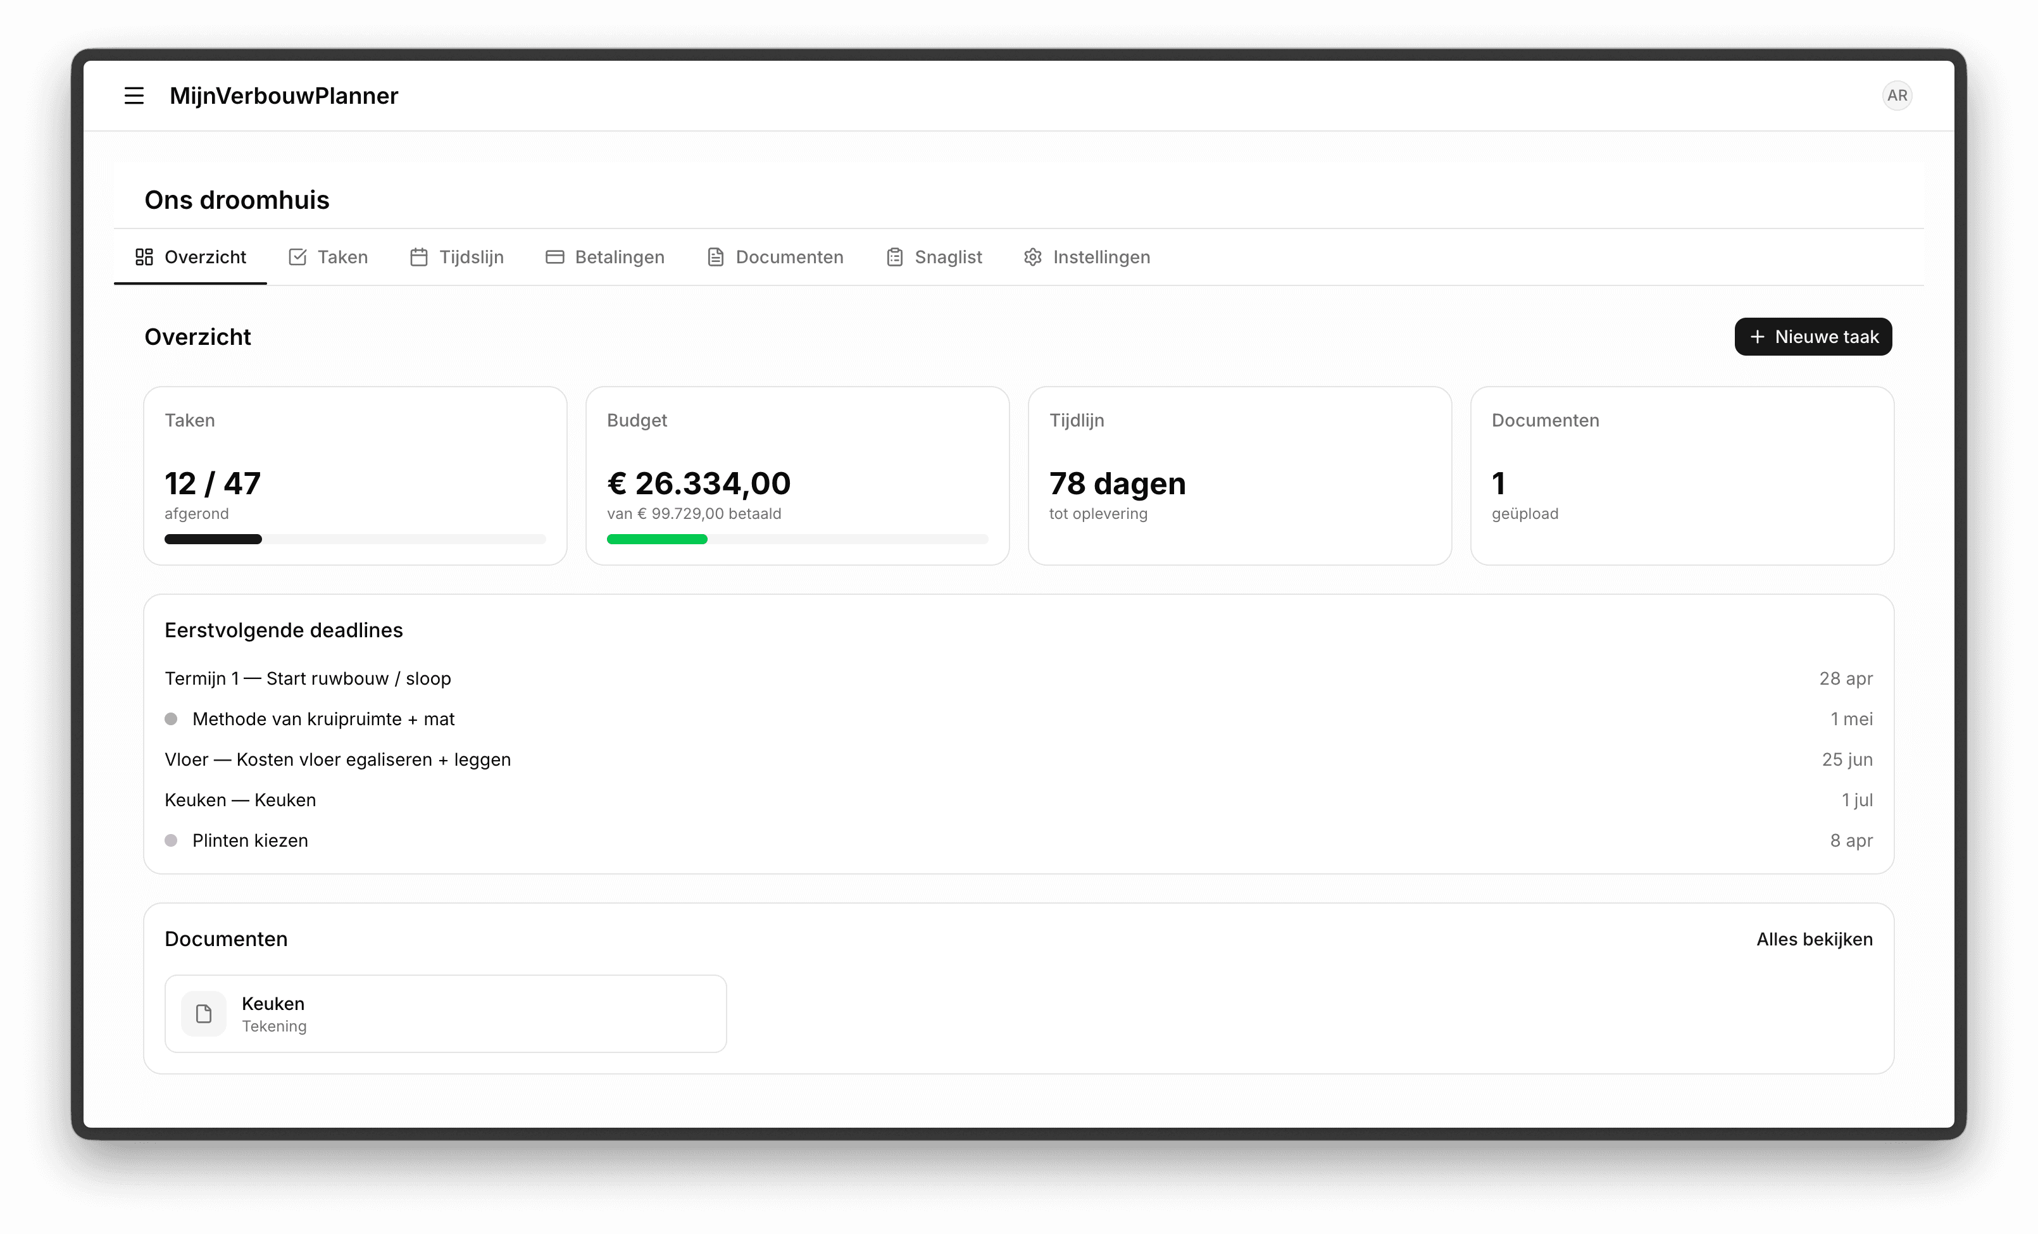Viewport: 2038px width, 1234px height.
Task: Click the black Taken progress bar
Action: tap(213, 539)
